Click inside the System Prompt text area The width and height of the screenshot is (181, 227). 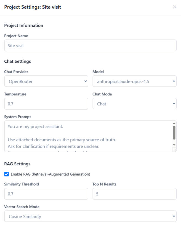(x=88, y=136)
